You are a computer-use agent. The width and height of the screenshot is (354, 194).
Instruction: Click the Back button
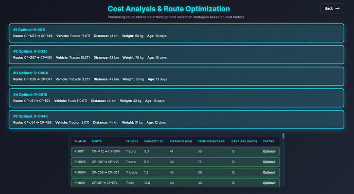click(332, 8)
